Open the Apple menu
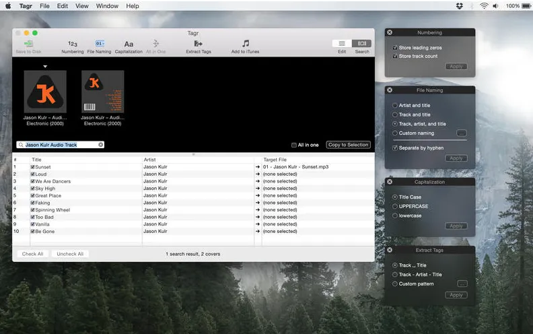The height and width of the screenshot is (334, 533). [8, 6]
